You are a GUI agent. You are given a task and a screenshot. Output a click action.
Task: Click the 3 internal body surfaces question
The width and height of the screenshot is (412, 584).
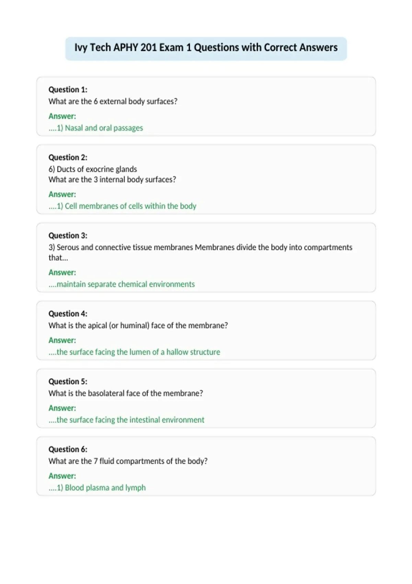(112, 179)
